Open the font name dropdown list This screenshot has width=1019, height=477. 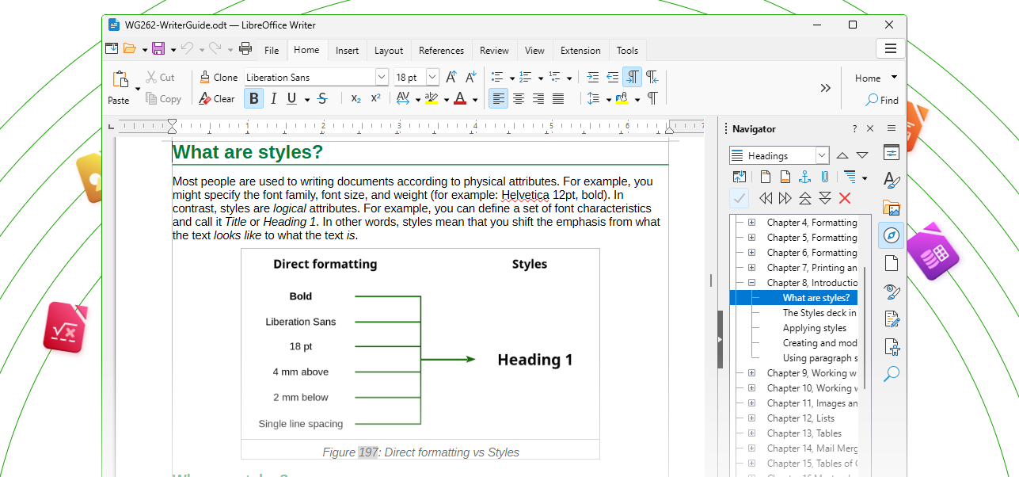(x=382, y=78)
